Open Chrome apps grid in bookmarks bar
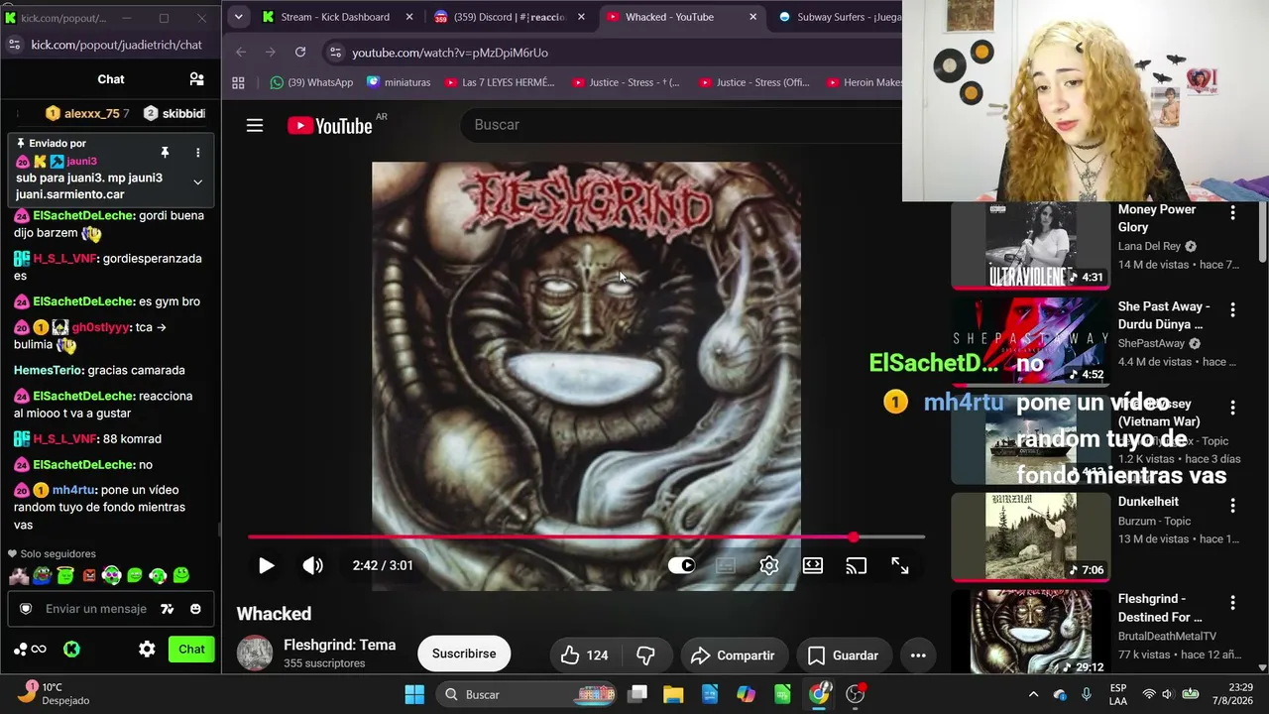1269x714 pixels. (x=238, y=82)
